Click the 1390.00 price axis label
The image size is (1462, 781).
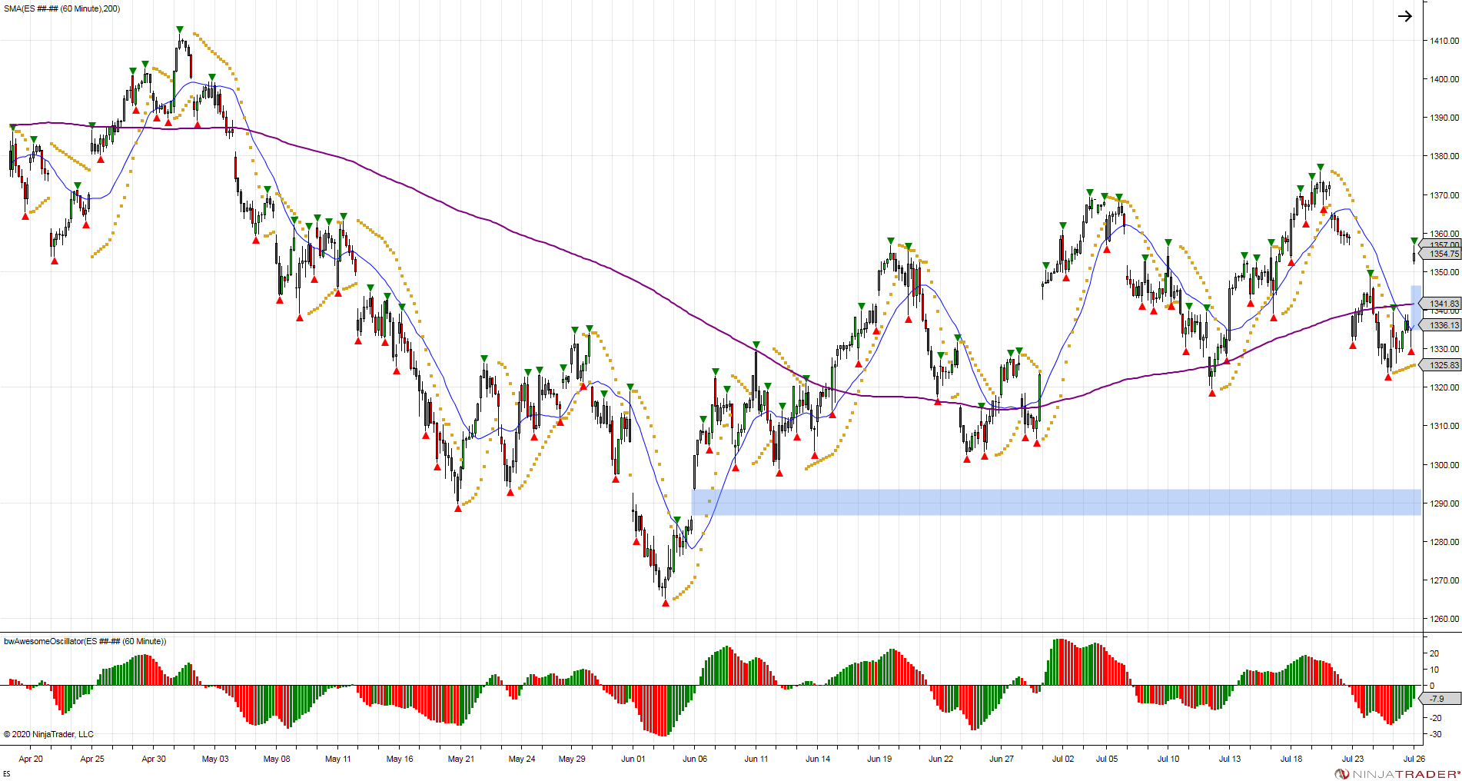pyautogui.click(x=1444, y=118)
